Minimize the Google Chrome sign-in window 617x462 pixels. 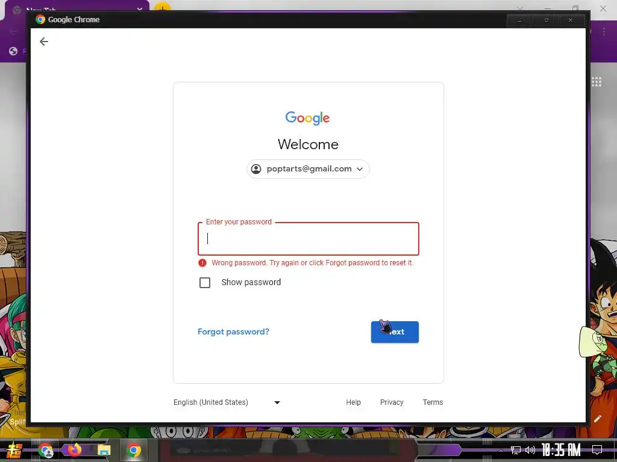519,20
